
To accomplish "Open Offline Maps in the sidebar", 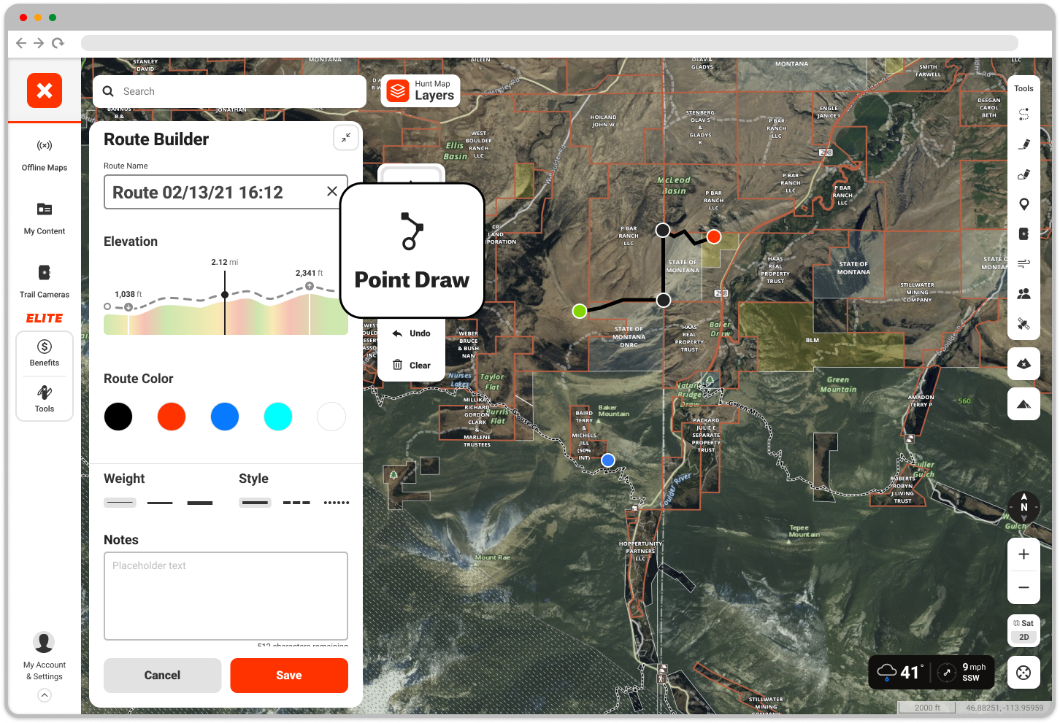I will point(45,155).
